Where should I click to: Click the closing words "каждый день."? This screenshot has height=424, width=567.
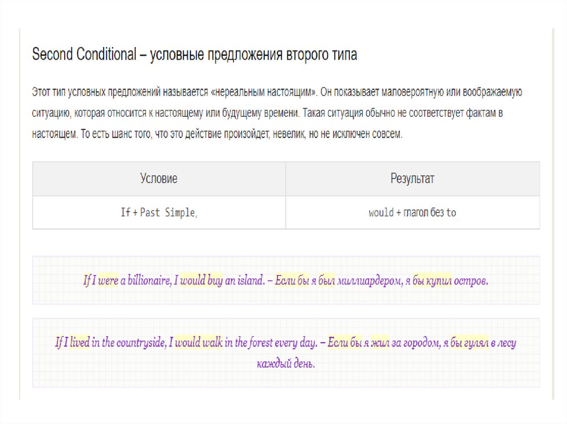tap(286, 364)
